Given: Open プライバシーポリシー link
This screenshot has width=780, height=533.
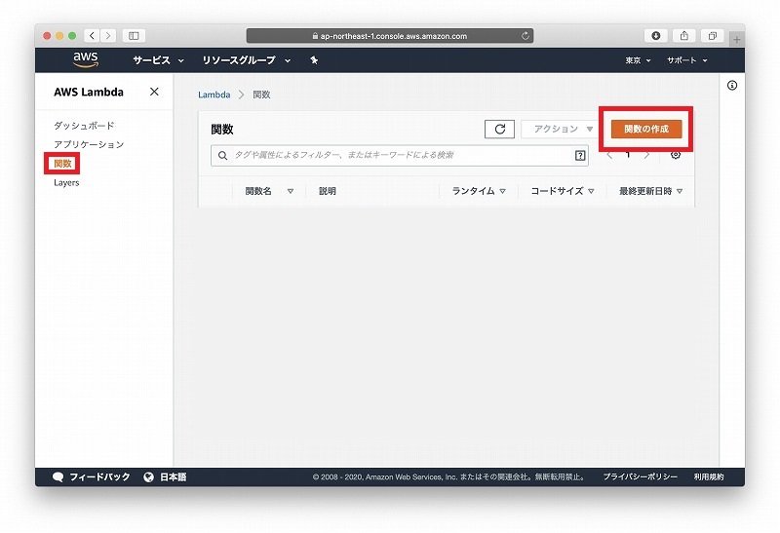Looking at the screenshot, I should coord(641,476).
